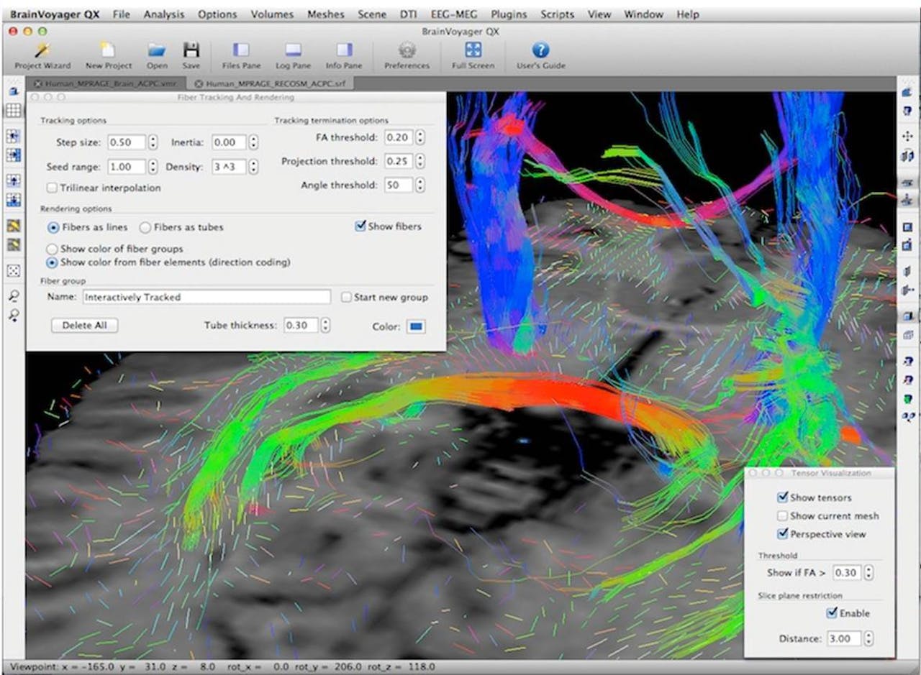Screen dimensions: 921x675
Task: Click the Angle threshold stepper arrows
Action: tap(420, 185)
